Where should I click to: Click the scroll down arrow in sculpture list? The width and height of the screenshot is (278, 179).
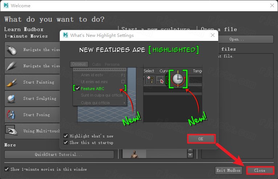[x=190, y=155]
